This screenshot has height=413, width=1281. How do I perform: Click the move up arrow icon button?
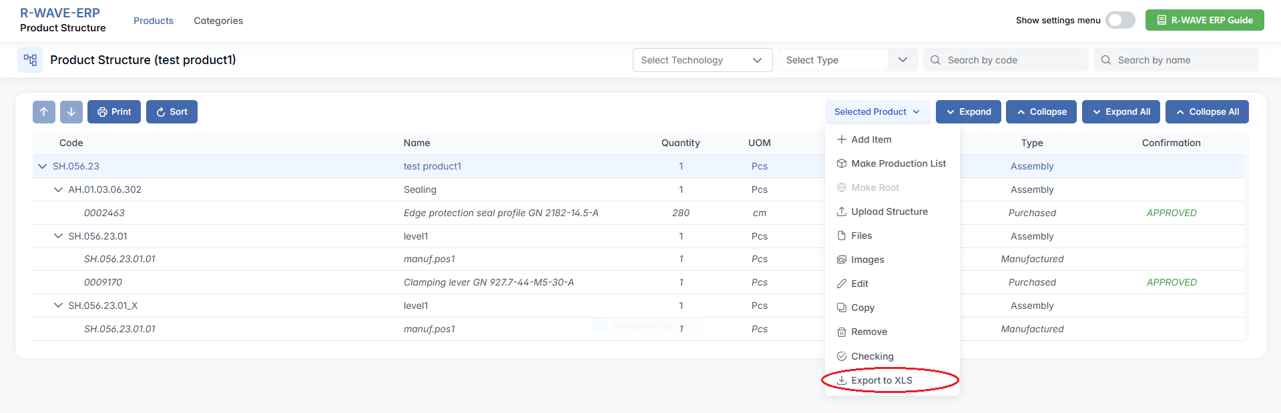[x=44, y=112]
